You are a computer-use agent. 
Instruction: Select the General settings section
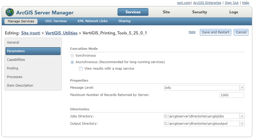coord(33,43)
